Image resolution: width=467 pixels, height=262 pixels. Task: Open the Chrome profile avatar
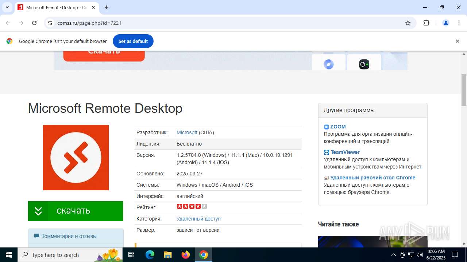pyautogui.click(x=445, y=23)
